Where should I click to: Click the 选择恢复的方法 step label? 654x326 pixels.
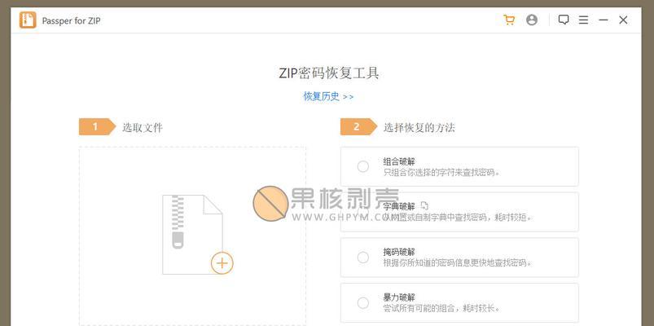(419, 127)
